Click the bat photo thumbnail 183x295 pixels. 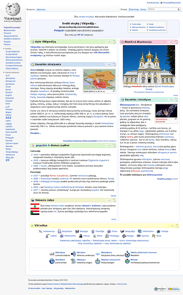166,111
